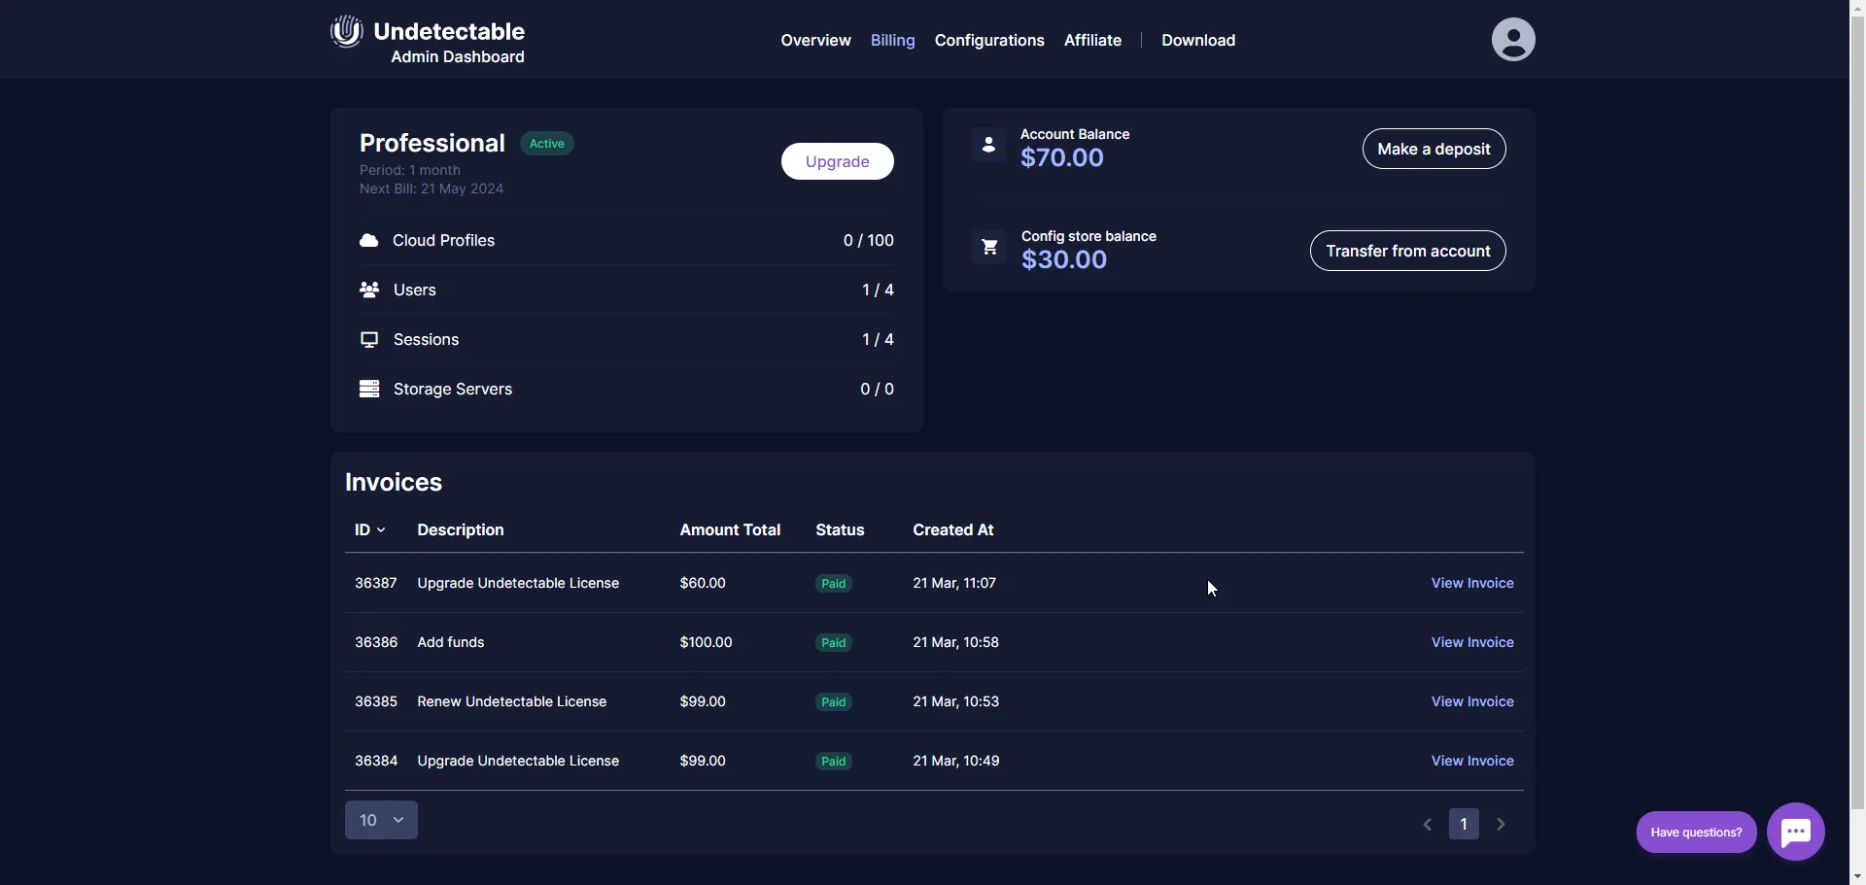
Task: Click Next Bill: 21 May 2024 text
Action: click(x=432, y=188)
